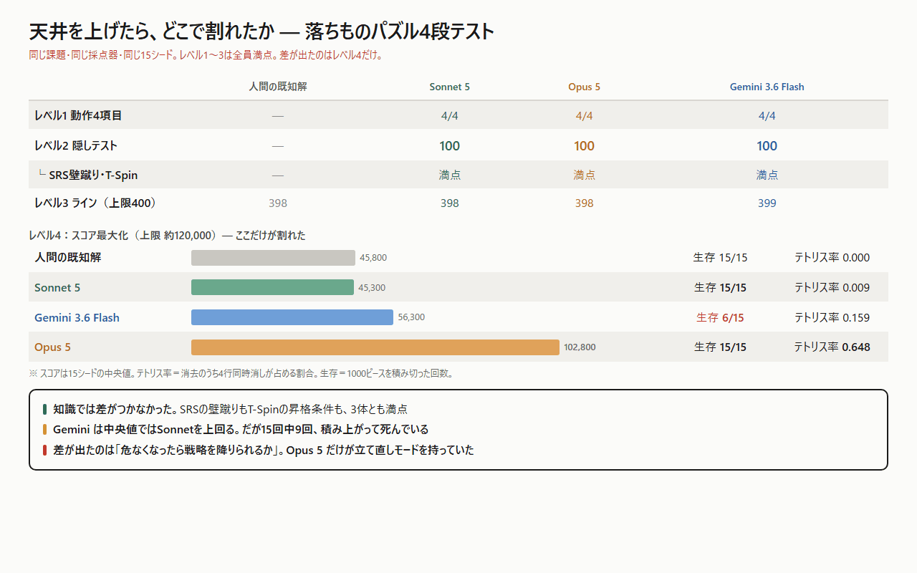
Task: Click the 'Opus 5' column header
Action: [x=585, y=87]
